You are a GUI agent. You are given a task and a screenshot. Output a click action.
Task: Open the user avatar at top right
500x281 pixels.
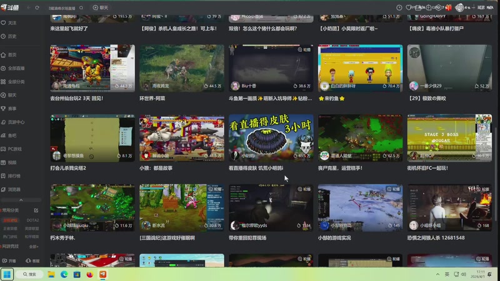[x=459, y=7]
